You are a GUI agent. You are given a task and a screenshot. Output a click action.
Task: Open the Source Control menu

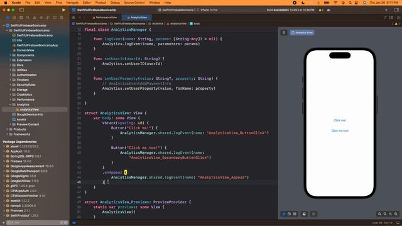(x=134, y=3)
